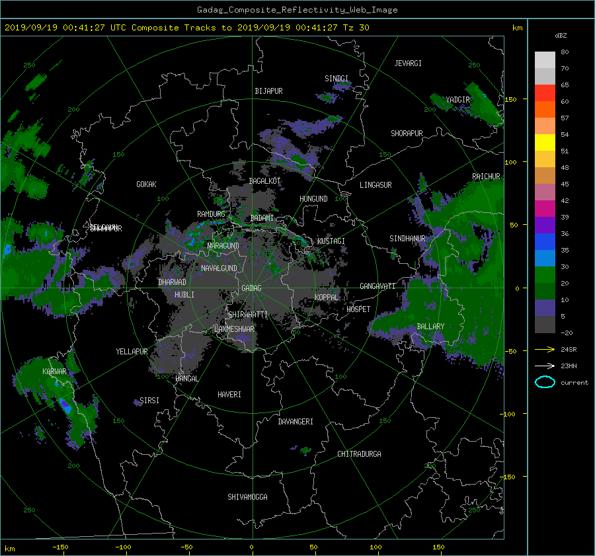Click the 150 km right axis tick label

[x=510, y=99]
